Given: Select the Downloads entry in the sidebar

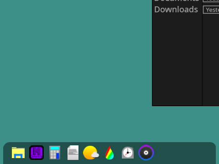Looking at the screenshot, I should tap(176, 10).
